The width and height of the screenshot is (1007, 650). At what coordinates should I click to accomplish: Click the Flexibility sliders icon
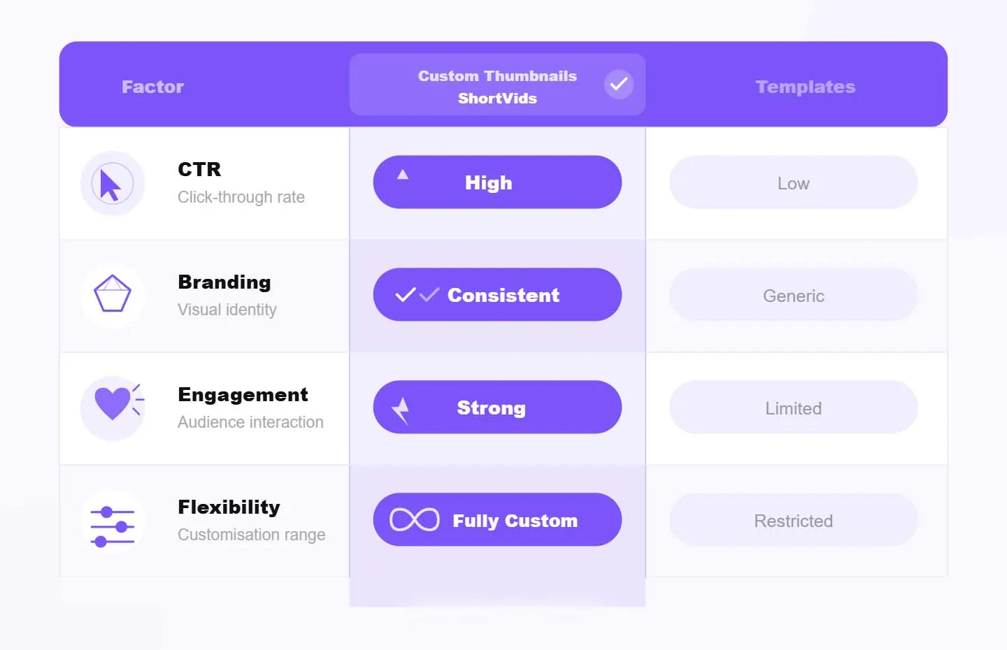113,526
